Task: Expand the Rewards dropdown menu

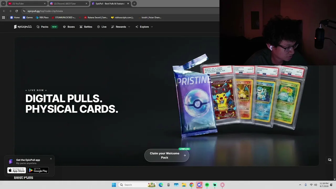Action: (x=121, y=27)
